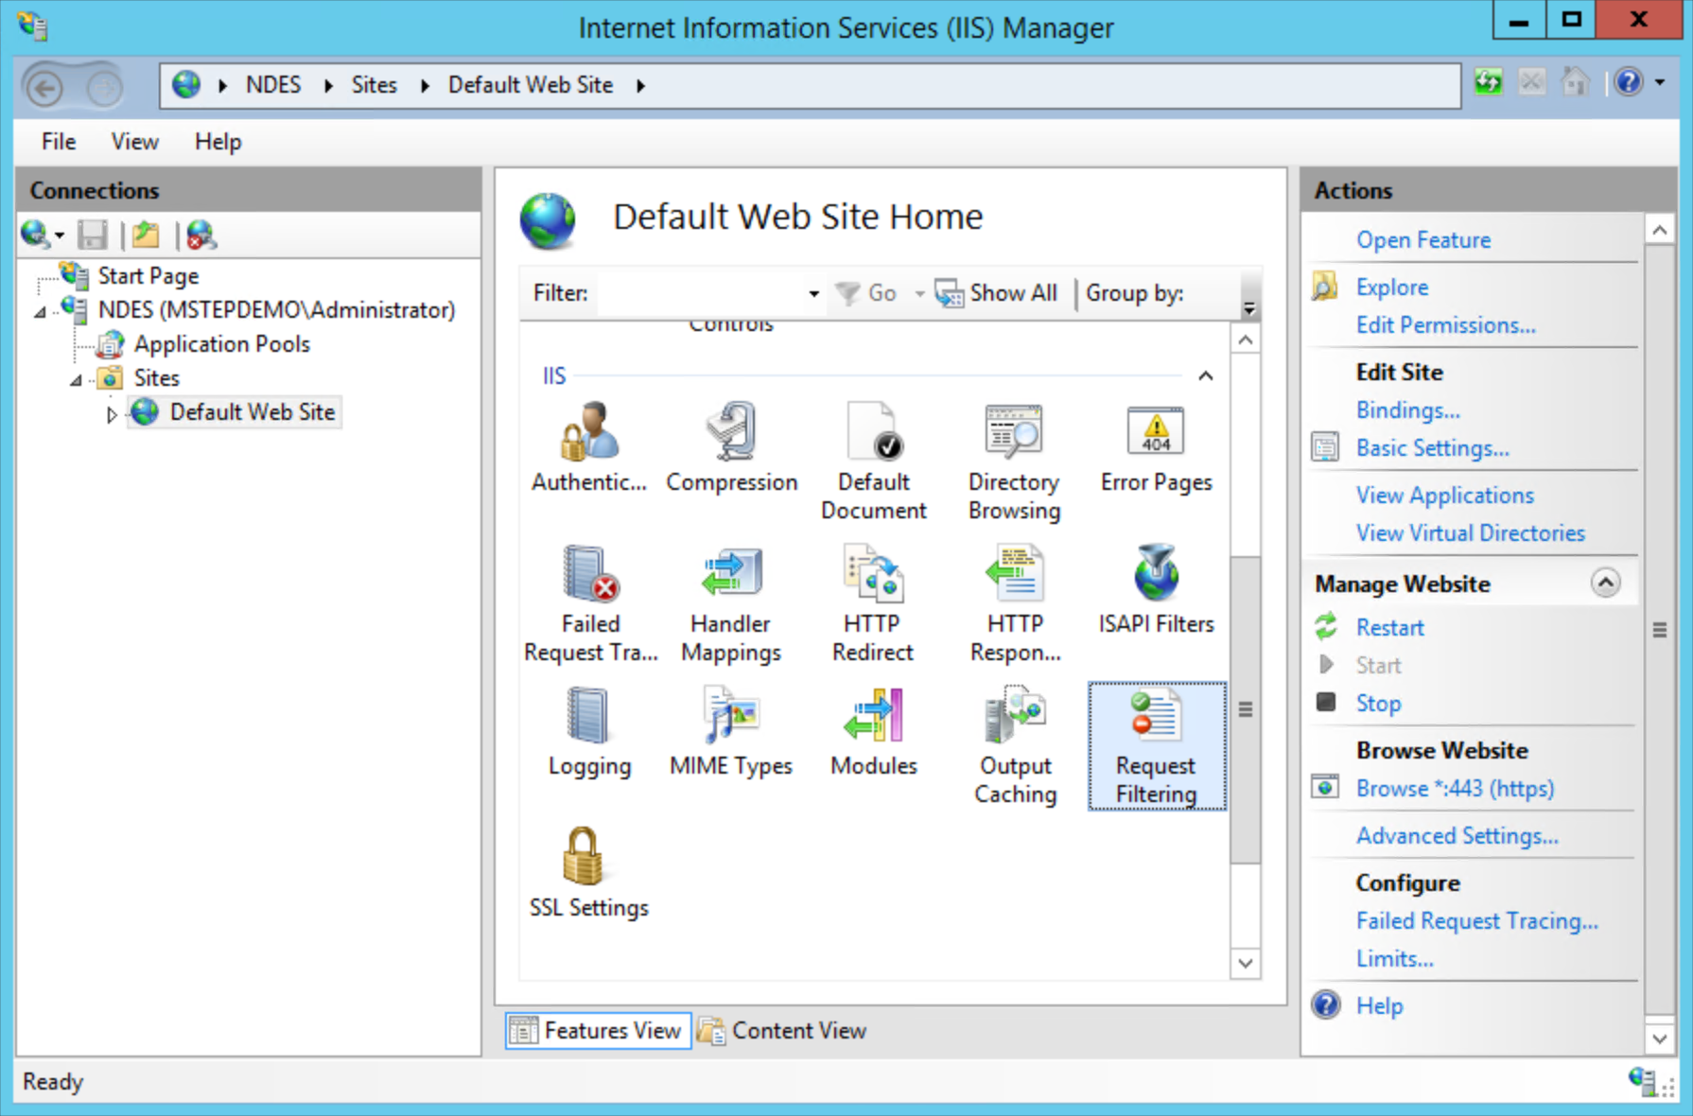Click Show All filter button
1693x1116 pixels.
(x=996, y=293)
